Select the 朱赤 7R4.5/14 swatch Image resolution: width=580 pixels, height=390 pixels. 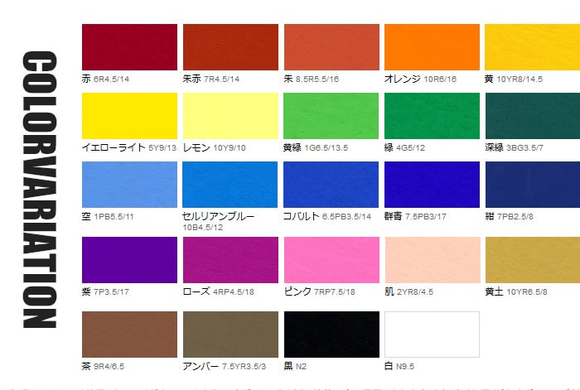coord(230,47)
